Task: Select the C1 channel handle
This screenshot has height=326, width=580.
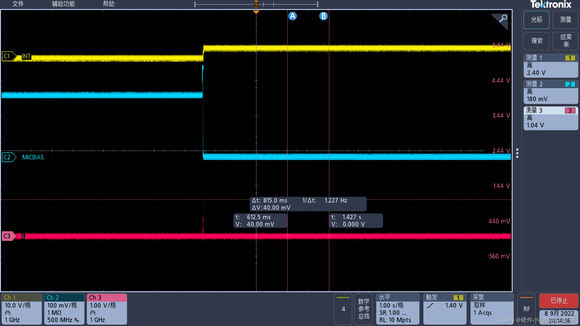Action: 9,56
